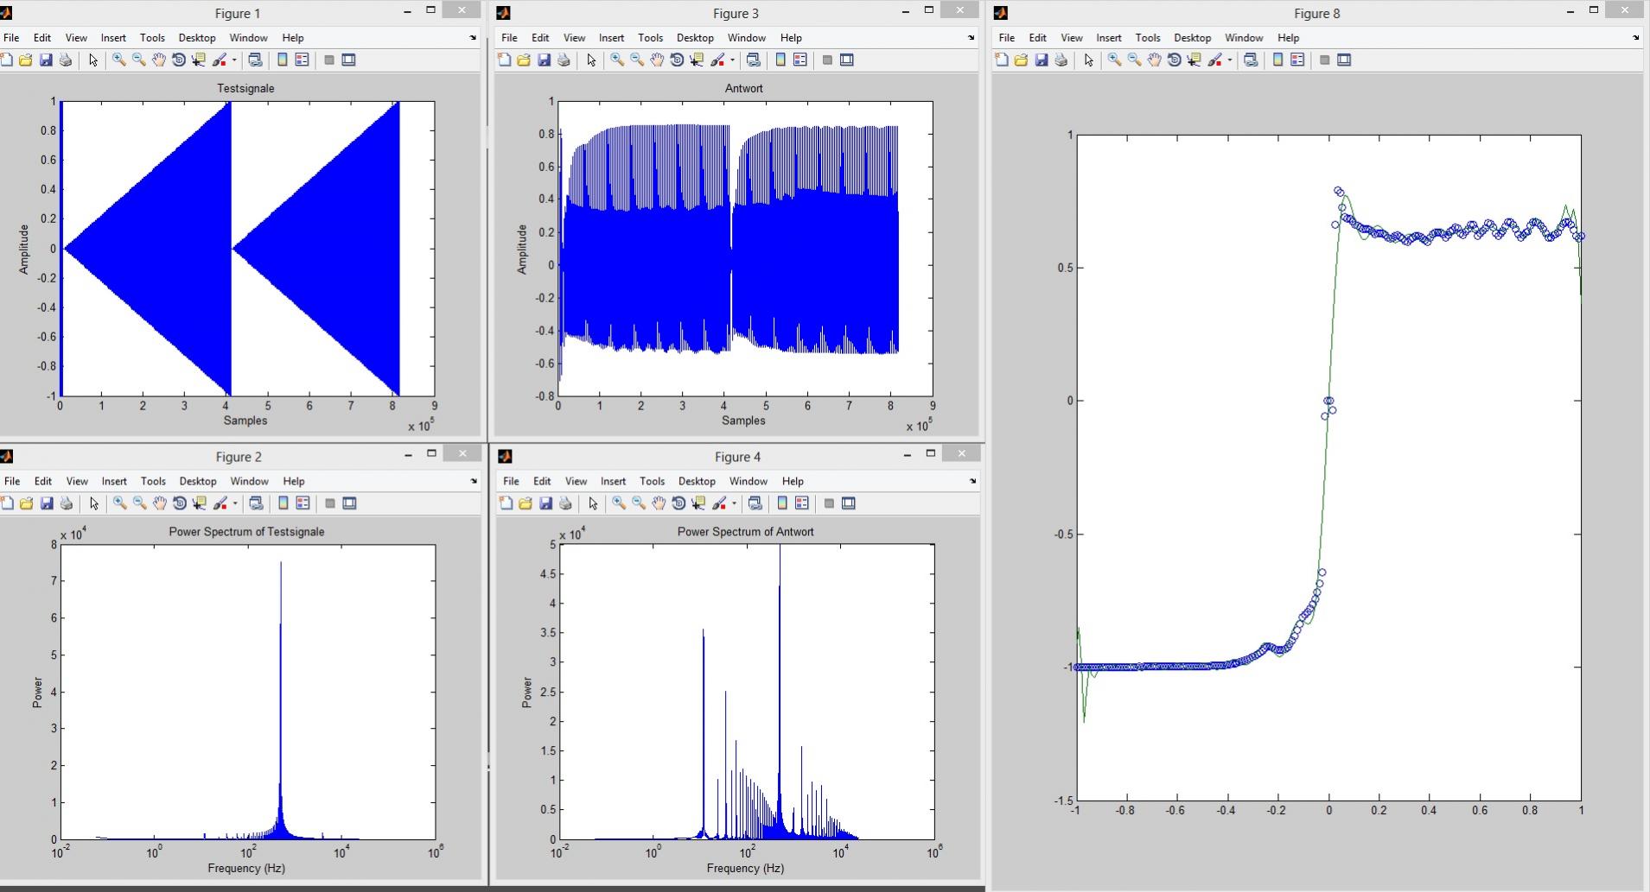Activate the Pan hand tool in Figure 1
1650x892 pixels.
(x=158, y=60)
